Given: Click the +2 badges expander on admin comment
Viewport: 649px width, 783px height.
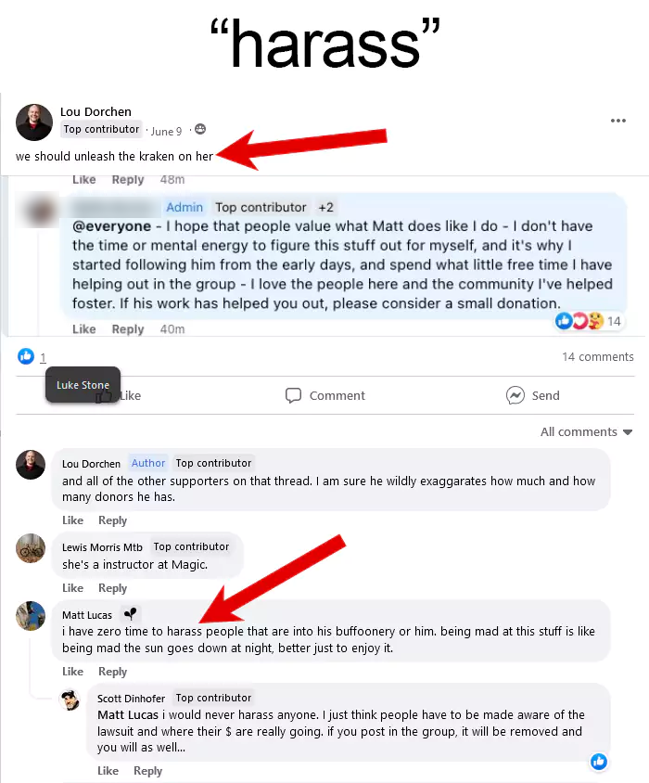Looking at the screenshot, I should (x=326, y=207).
